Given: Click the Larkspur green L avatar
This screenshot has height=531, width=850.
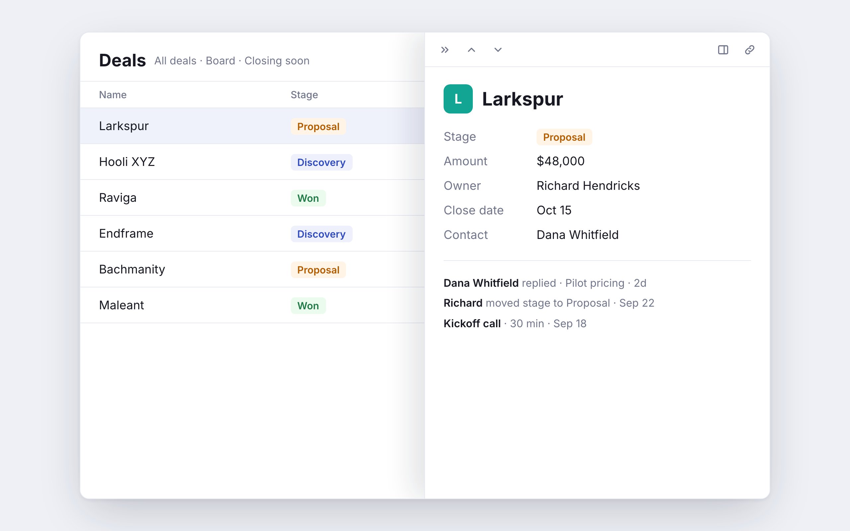Looking at the screenshot, I should (x=458, y=99).
